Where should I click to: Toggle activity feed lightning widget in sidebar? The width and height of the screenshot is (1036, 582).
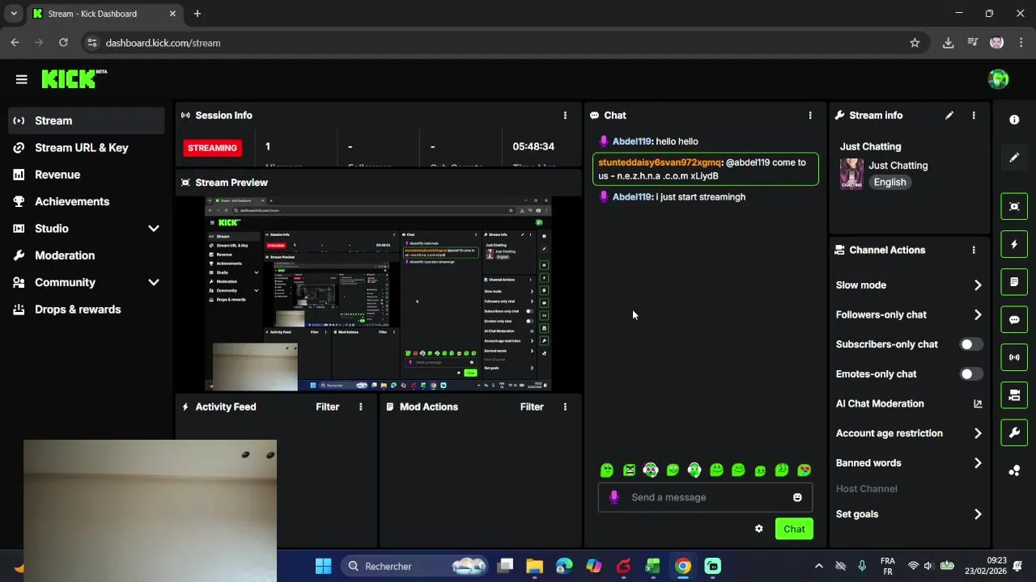tap(1014, 244)
